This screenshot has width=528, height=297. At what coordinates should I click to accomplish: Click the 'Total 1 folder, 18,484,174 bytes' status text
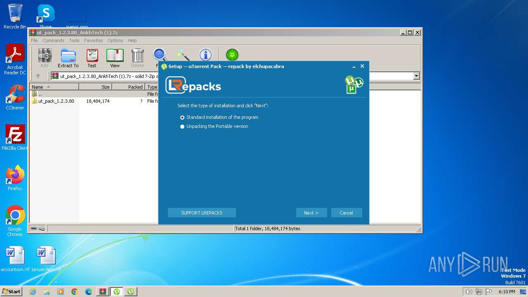267,229
